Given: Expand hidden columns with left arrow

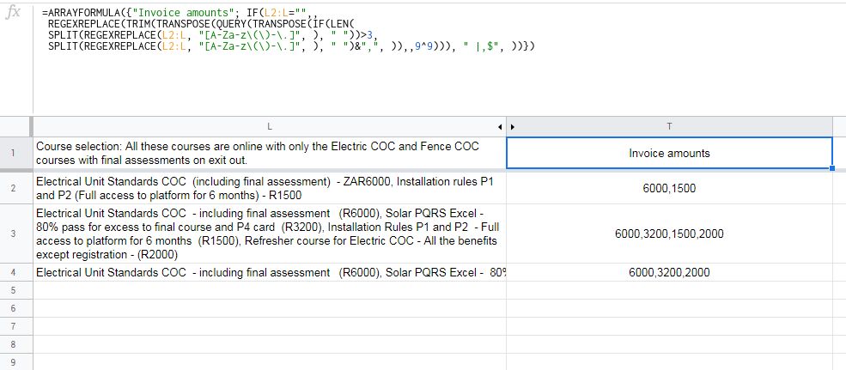Looking at the screenshot, I should click(x=500, y=127).
